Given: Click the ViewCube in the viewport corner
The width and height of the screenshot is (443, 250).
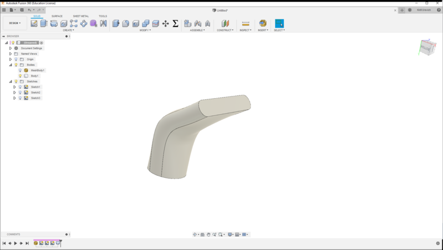Looking at the screenshot, I should (x=427, y=48).
